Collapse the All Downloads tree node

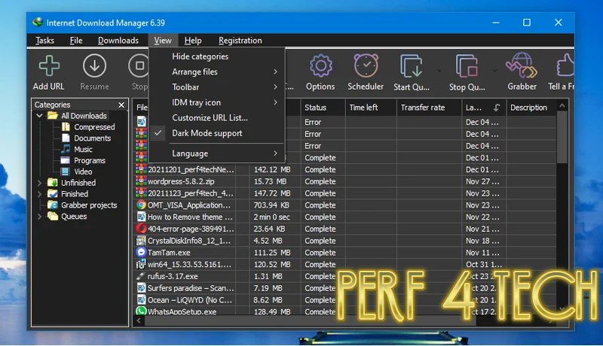[39, 116]
